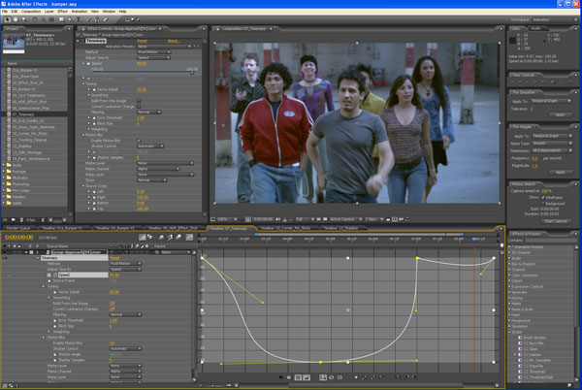This screenshot has height=390, width=582.
Task: Open the Method dropdown in Effect Controls
Action: pyautogui.click(x=153, y=52)
